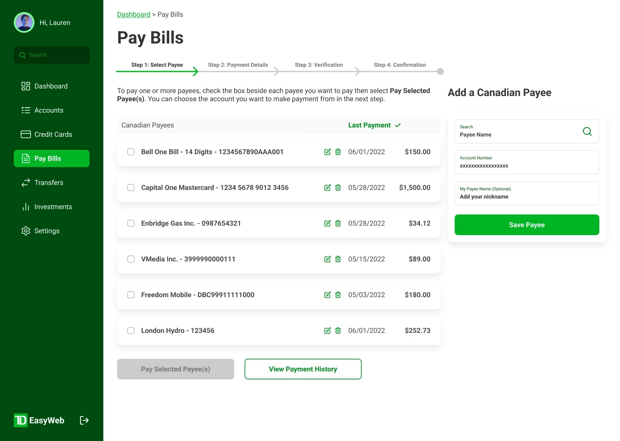
Task: Click the $1,500.00 payment amount
Action: point(415,188)
